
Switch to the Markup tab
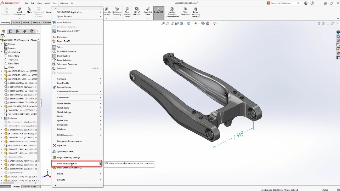coord(36,23)
